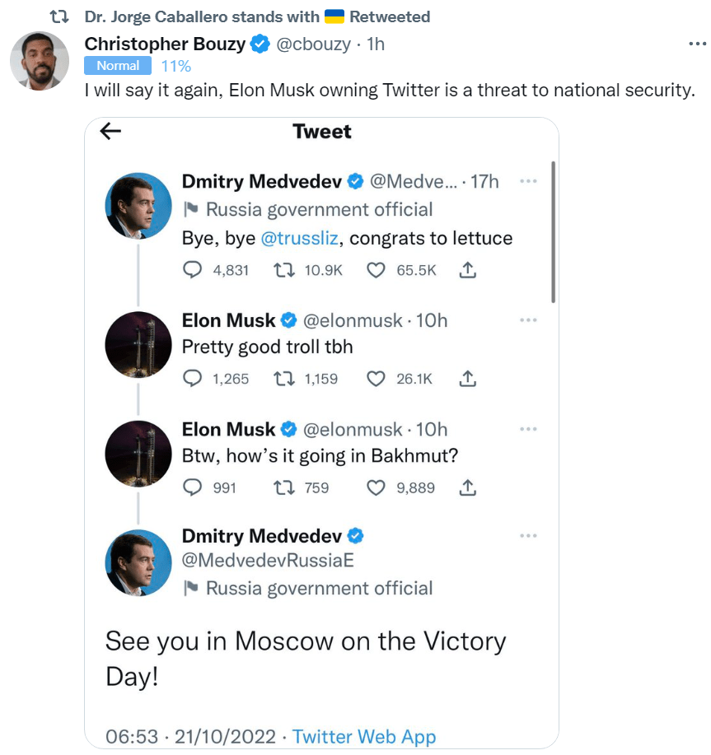This screenshot has width=711, height=755.
Task: Retweet Medvedev's tweet with 10.9K retweets
Action: (x=284, y=269)
